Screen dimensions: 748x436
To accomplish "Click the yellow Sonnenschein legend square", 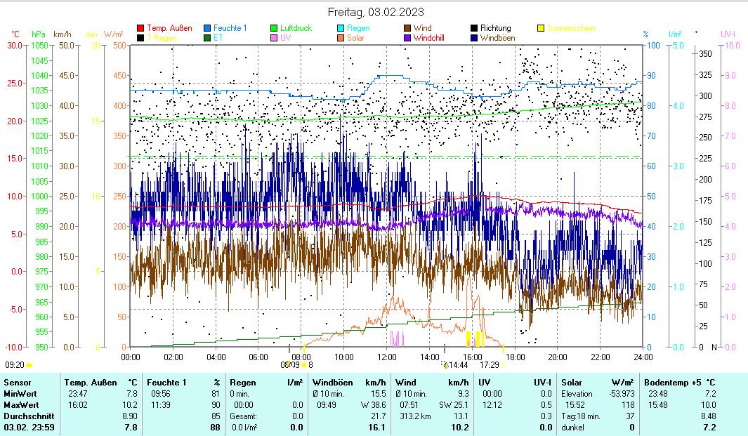I will click(x=541, y=29).
